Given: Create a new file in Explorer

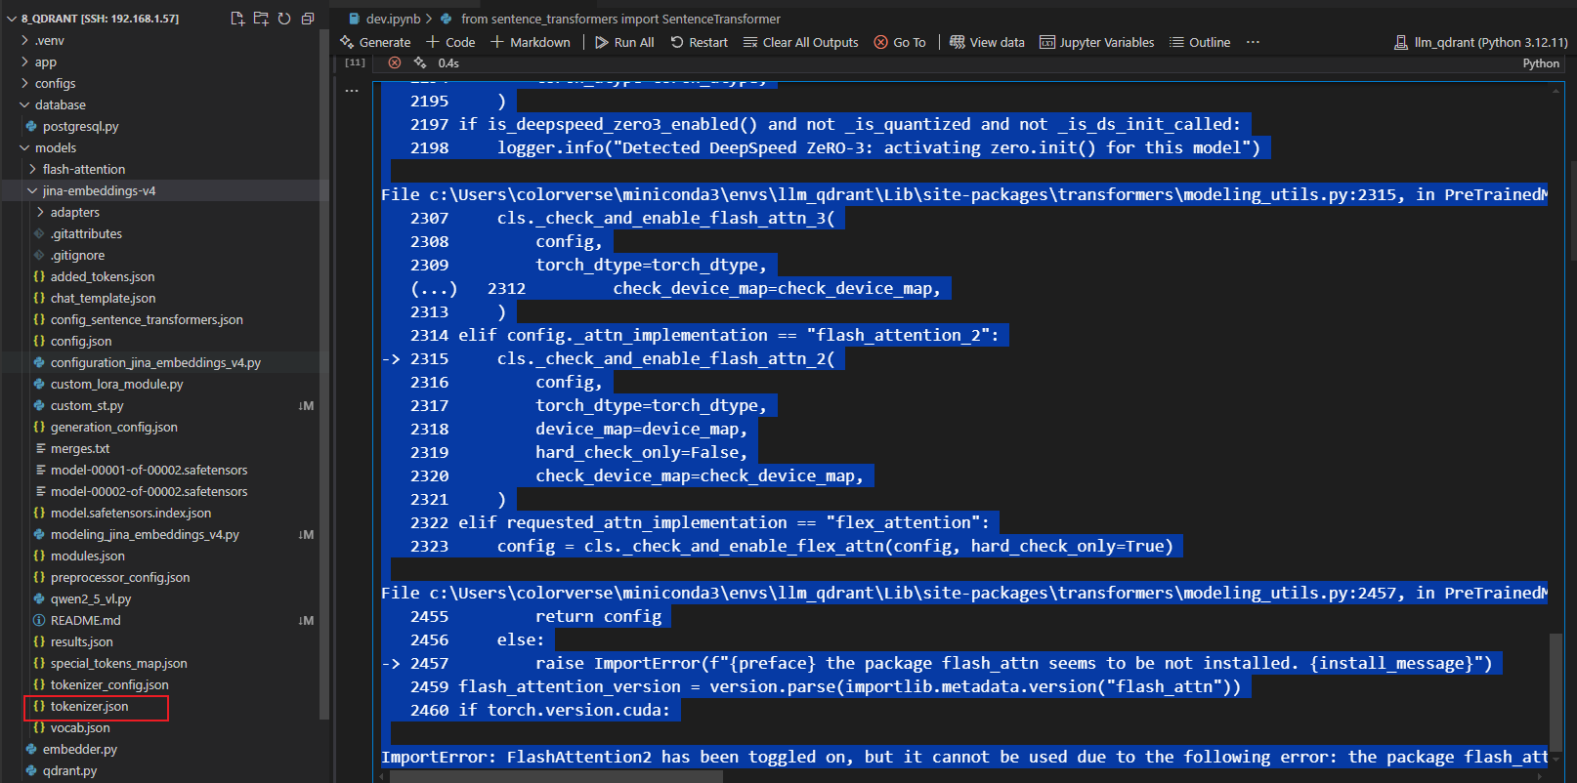Looking at the screenshot, I should (237, 19).
